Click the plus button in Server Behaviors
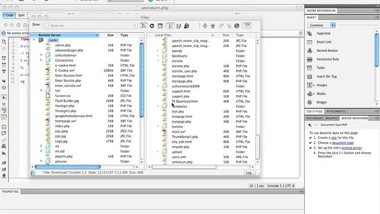This screenshot has width=380, height=214. point(310,125)
